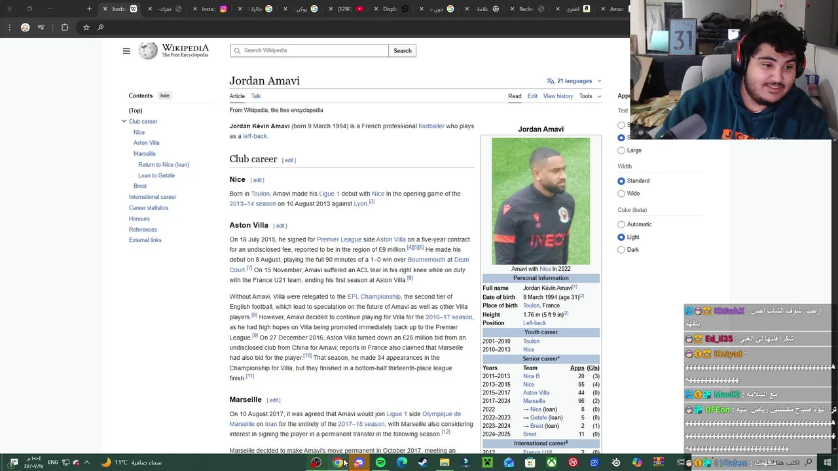Open the Amavi infobox photo

pos(541,201)
